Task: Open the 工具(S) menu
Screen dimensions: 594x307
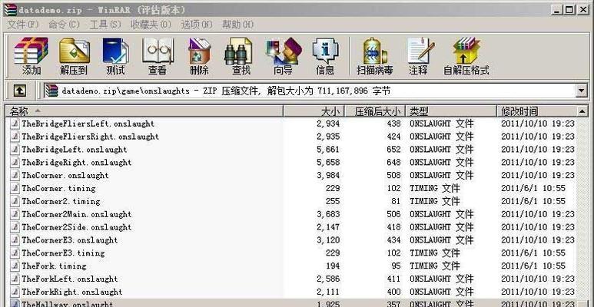Action: [x=105, y=25]
